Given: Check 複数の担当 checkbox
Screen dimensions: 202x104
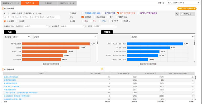Looking at the screenshot, I should (x=116, y=17).
